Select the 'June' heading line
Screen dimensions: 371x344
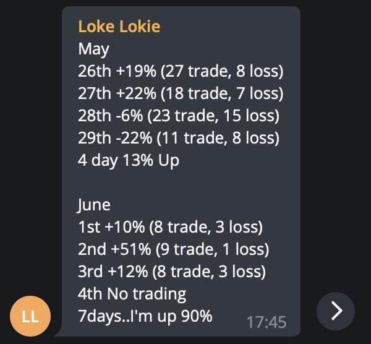point(94,205)
